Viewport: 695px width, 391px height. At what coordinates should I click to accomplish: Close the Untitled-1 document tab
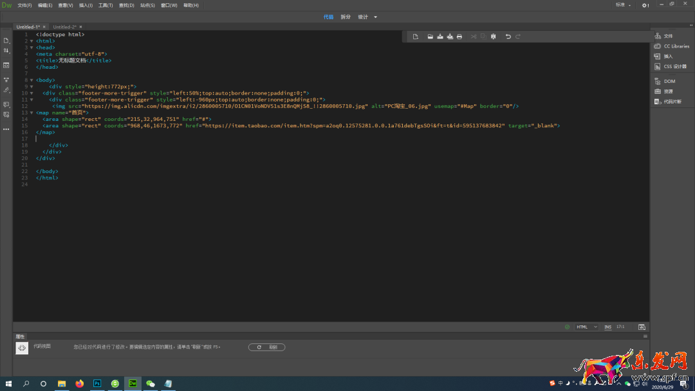44,27
